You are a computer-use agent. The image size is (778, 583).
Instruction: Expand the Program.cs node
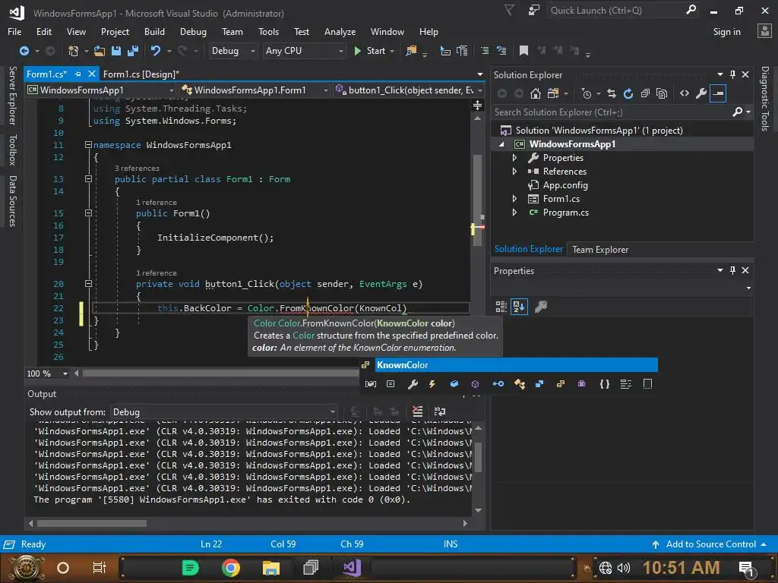(514, 213)
